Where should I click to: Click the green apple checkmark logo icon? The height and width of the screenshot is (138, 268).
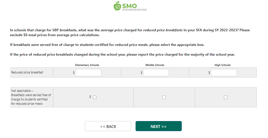pyautogui.click(x=117, y=6)
